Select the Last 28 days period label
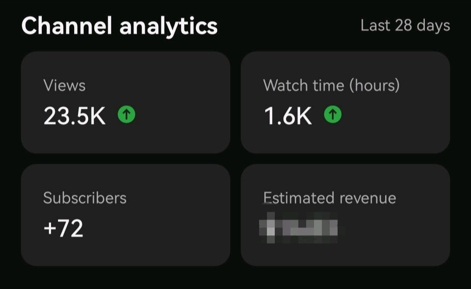471x289 pixels. [405, 26]
